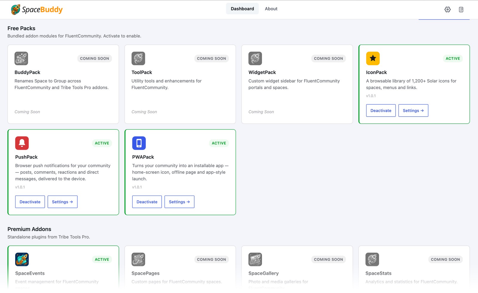Click the BuddyPack card icon

[x=21, y=59]
